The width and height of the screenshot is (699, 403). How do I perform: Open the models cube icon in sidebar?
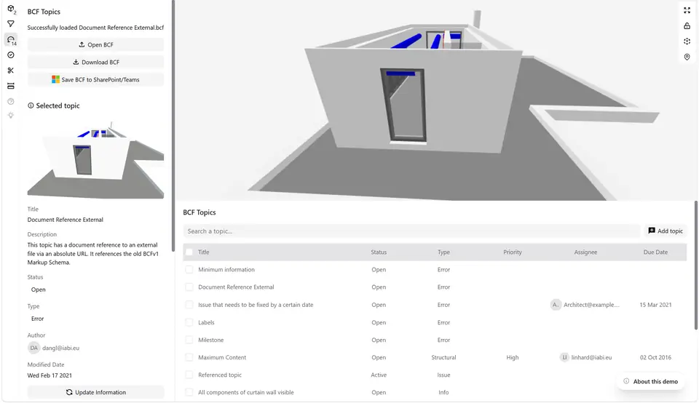coord(11,9)
